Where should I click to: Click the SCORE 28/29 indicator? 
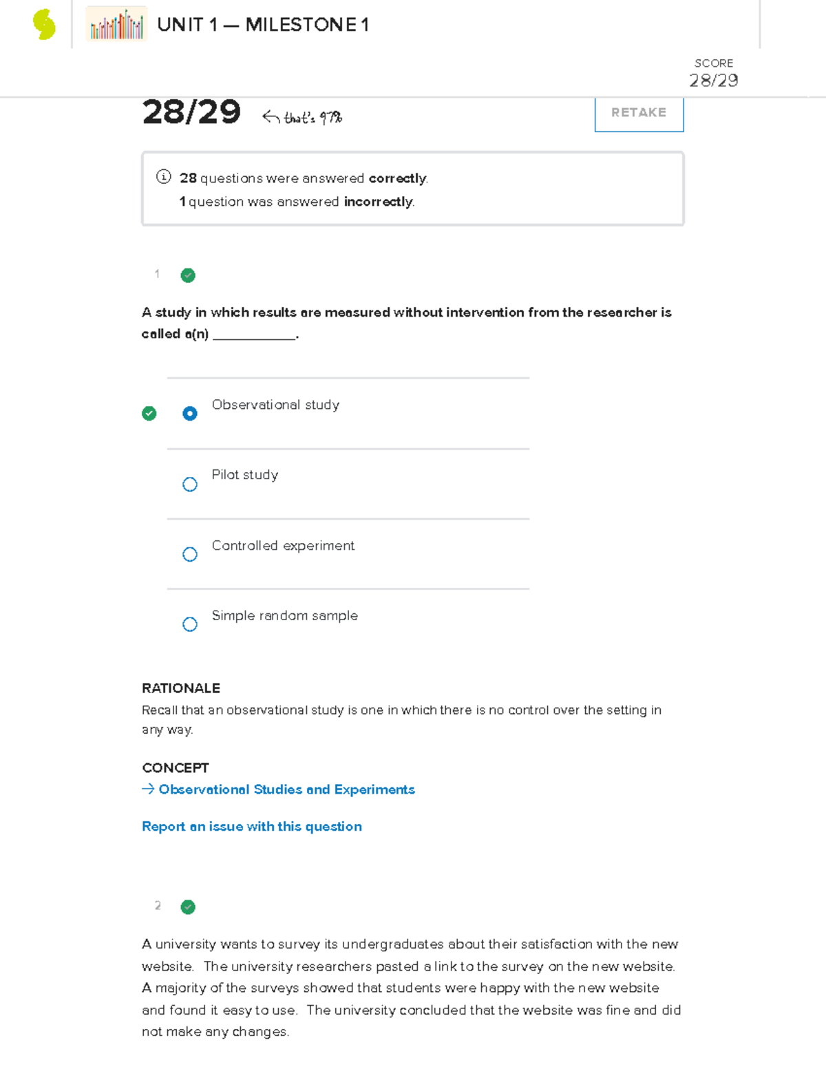(713, 73)
